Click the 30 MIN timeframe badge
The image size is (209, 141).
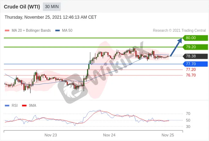(52, 7)
